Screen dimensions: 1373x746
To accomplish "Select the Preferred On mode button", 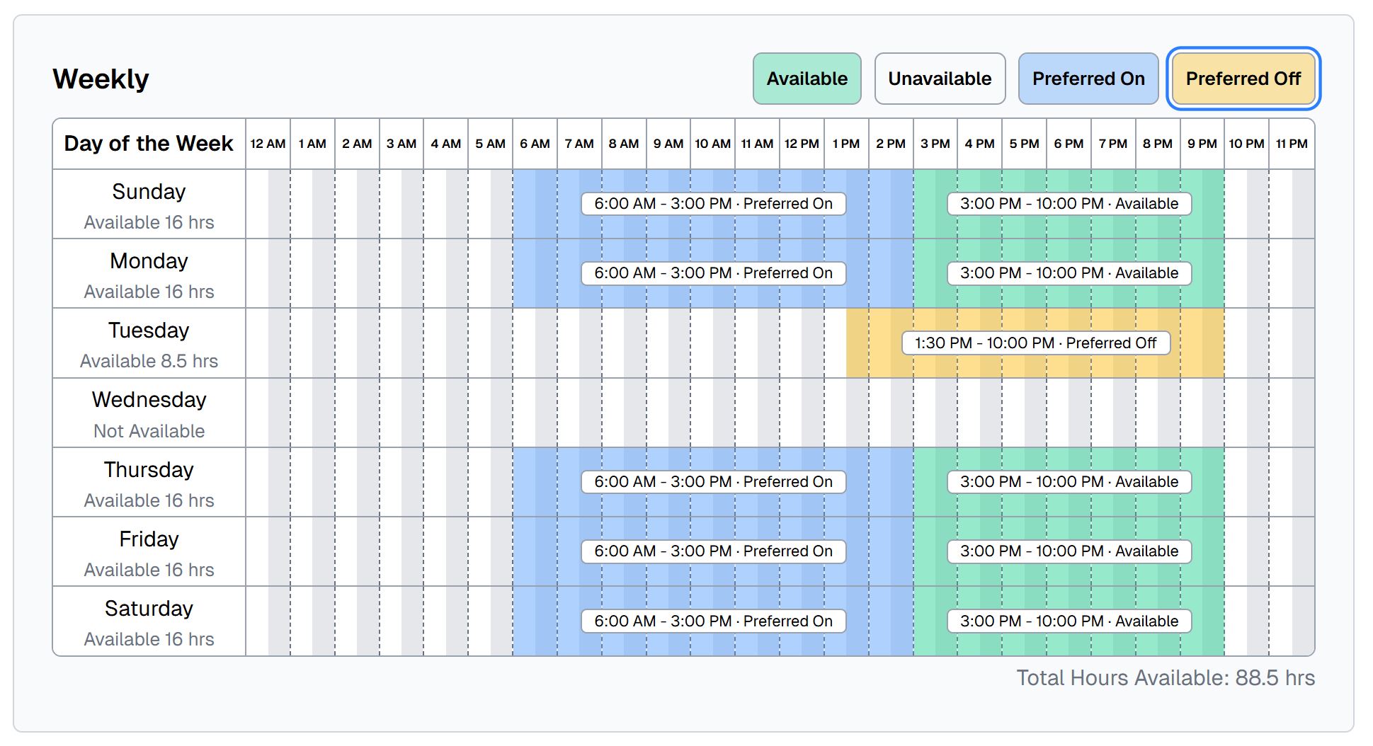I will pos(1088,79).
